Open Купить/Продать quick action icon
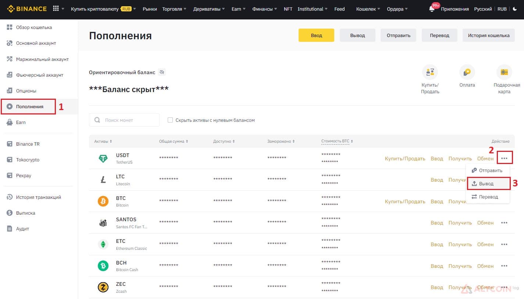Screen dimensions: 524x299 click(x=430, y=72)
